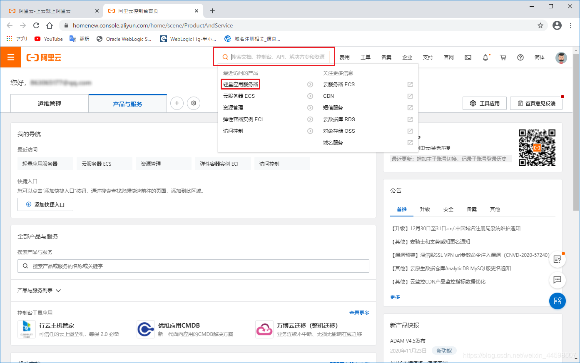Screen dimensions: 580x363
Task: Open the notification bell
Action: [x=485, y=57]
